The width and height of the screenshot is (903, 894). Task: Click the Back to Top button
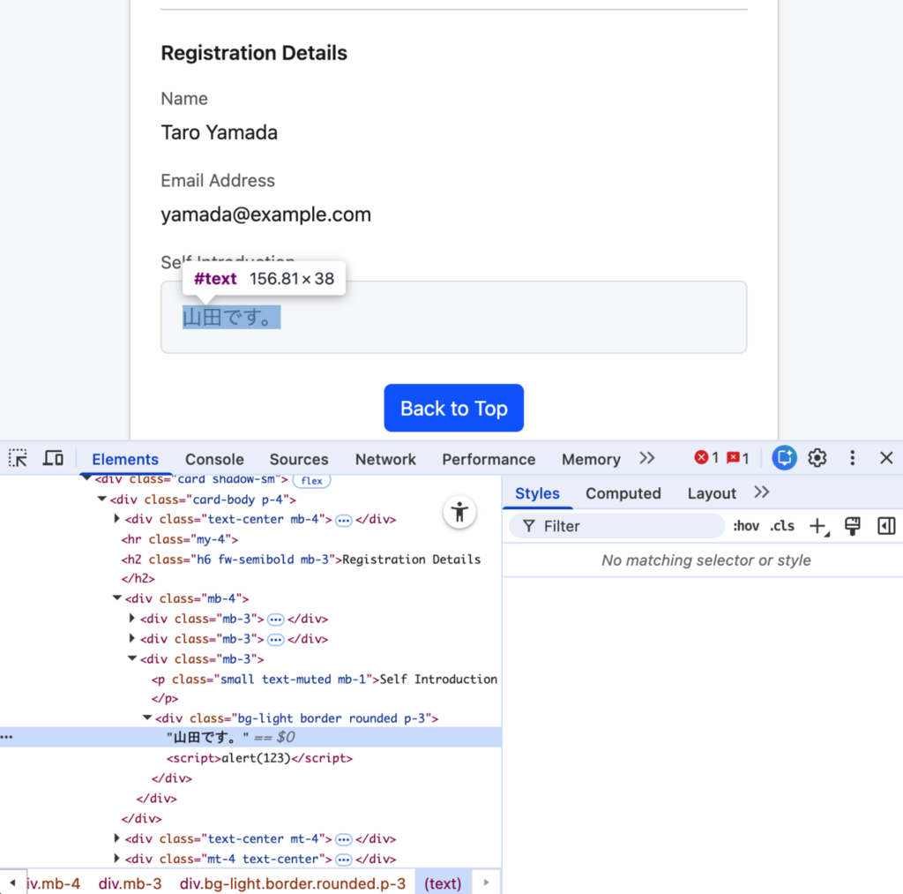(x=454, y=408)
